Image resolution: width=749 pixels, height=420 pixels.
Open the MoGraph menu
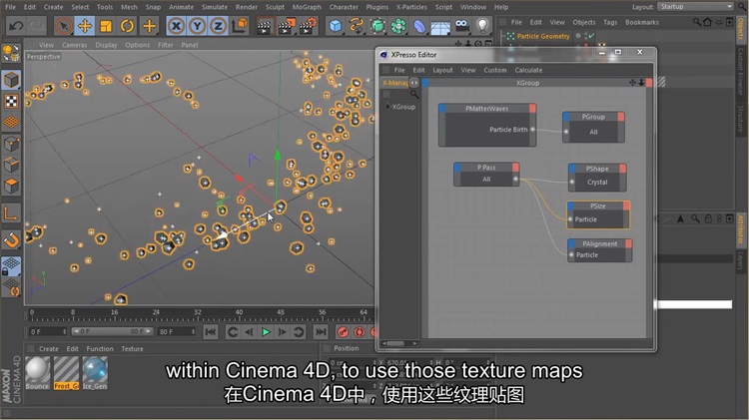307,7
